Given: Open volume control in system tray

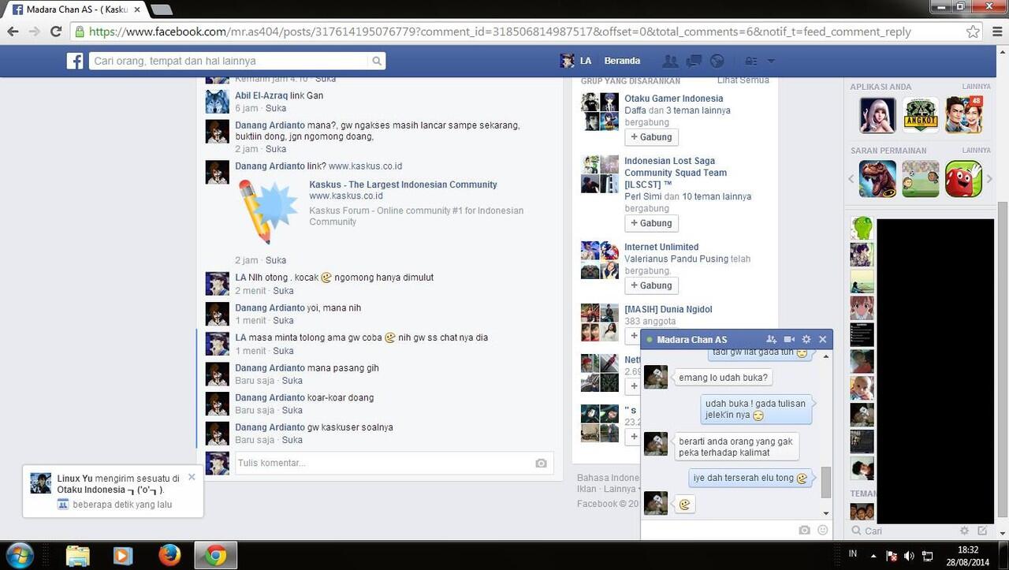Looking at the screenshot, I should [x=909, y=556].
